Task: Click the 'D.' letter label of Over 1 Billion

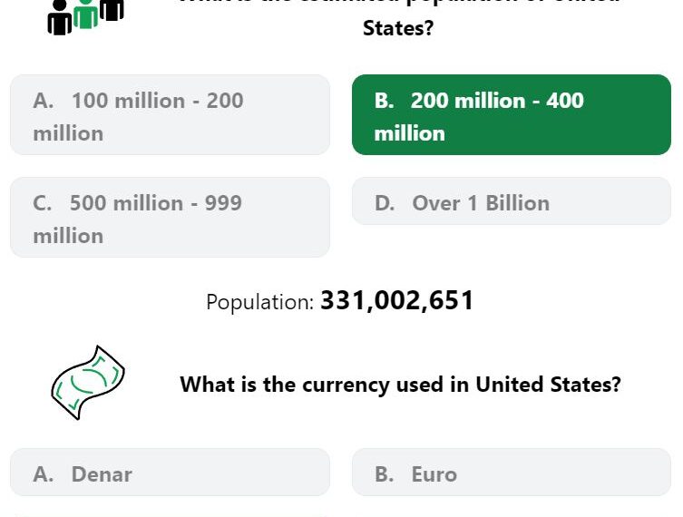Action: click(385, 203)
